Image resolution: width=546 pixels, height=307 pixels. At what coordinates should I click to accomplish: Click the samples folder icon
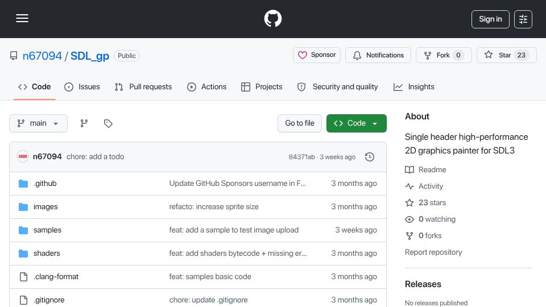(23, 230)
